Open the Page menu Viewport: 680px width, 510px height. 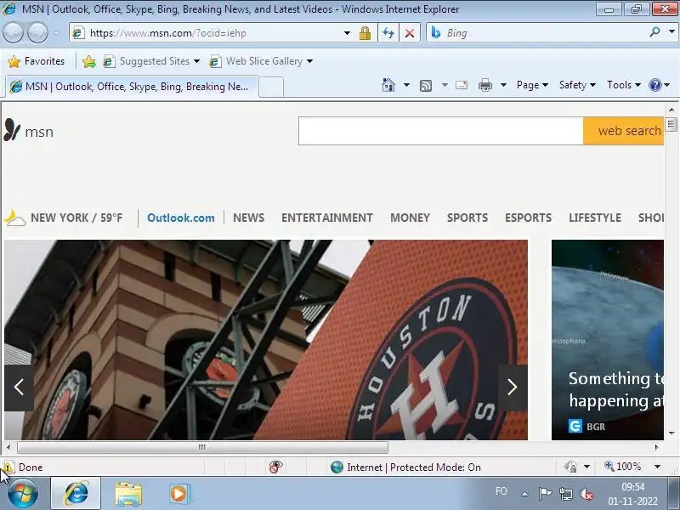532,85
